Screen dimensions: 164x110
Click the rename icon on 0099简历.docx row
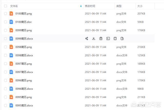coord(108,39)
